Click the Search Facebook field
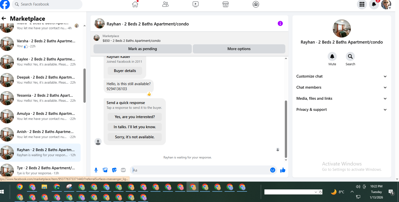This screenshot has height=202, width=399. tap(47, 4)
